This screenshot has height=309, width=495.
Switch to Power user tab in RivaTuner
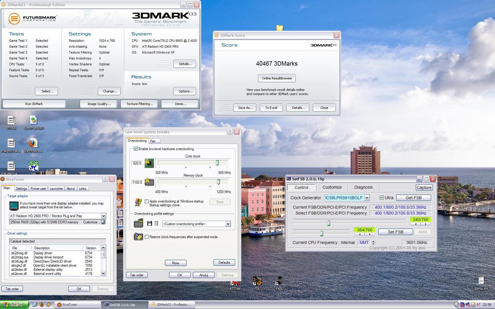[x=38, y=188]
